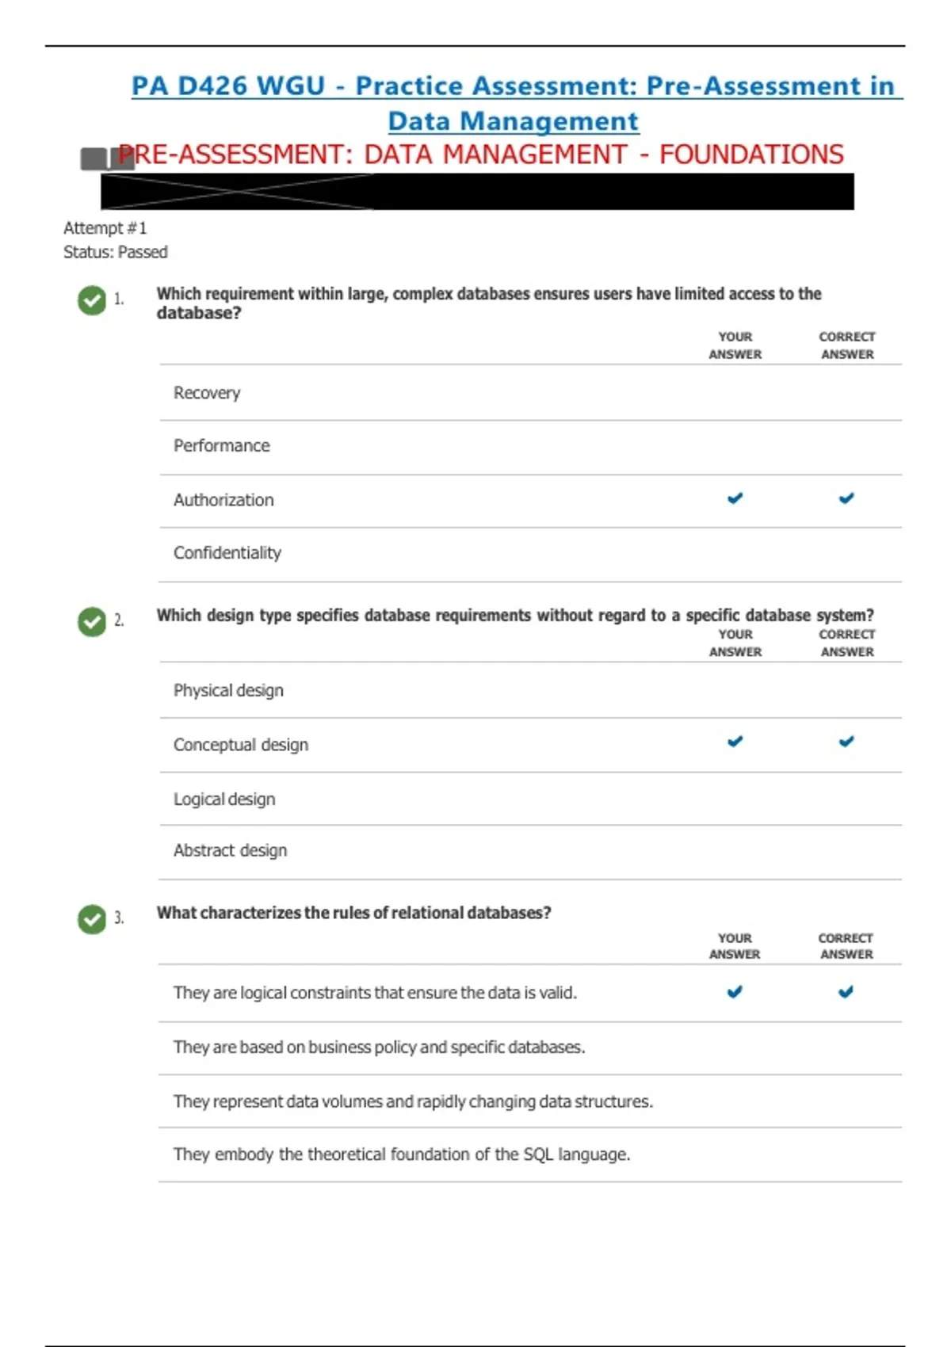This screenshot has height=1347, width=951.
Task: Select the Performance answer option
Action: coord(530,446)
